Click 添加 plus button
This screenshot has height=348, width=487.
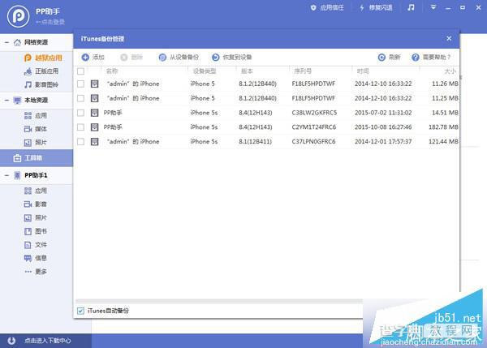pos(93,57)
